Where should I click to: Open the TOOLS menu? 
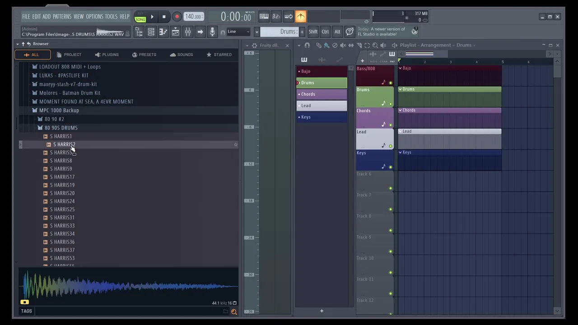[111, 17]
